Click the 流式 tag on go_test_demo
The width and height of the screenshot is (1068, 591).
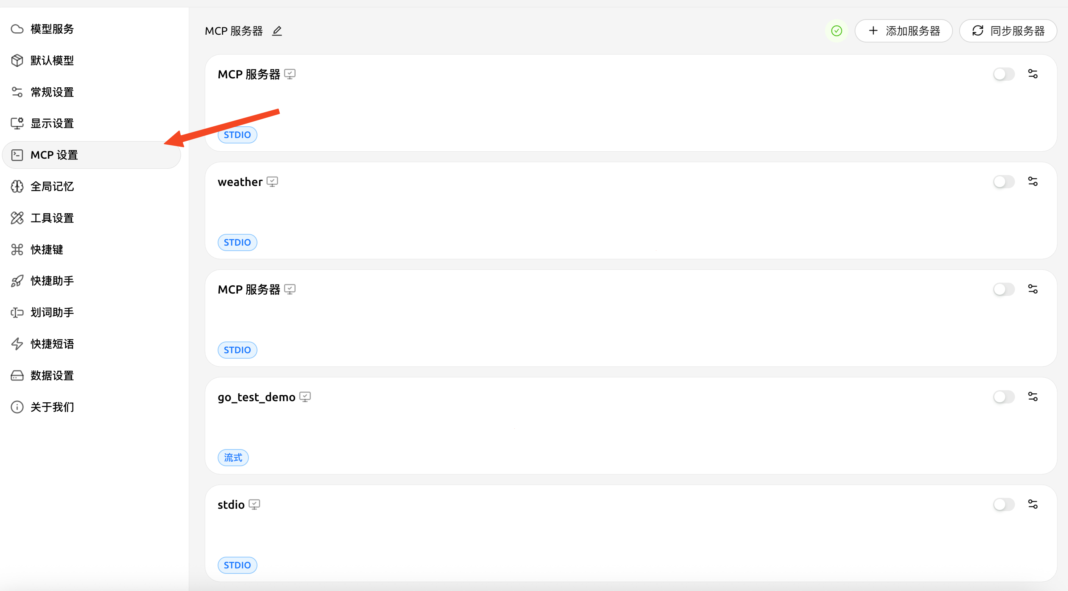point(233,458)
